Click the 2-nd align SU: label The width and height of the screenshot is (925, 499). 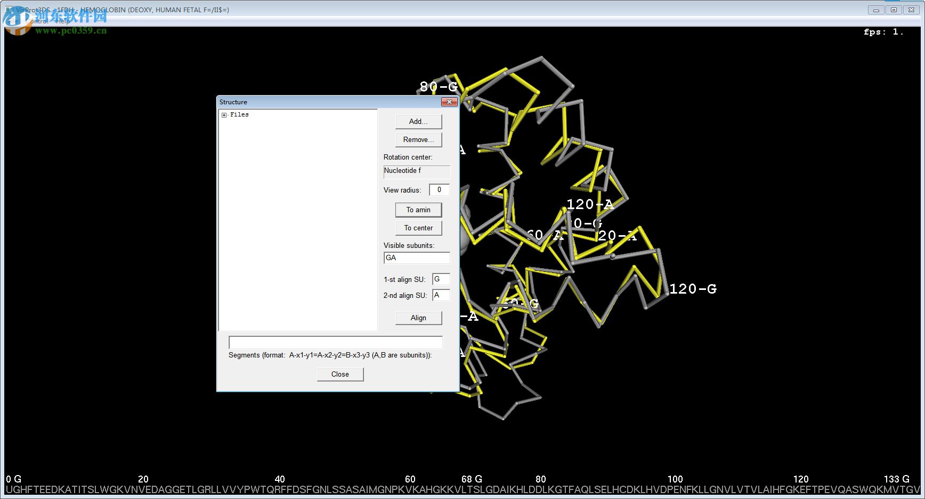pyautogui.click(x=405, y=296)
